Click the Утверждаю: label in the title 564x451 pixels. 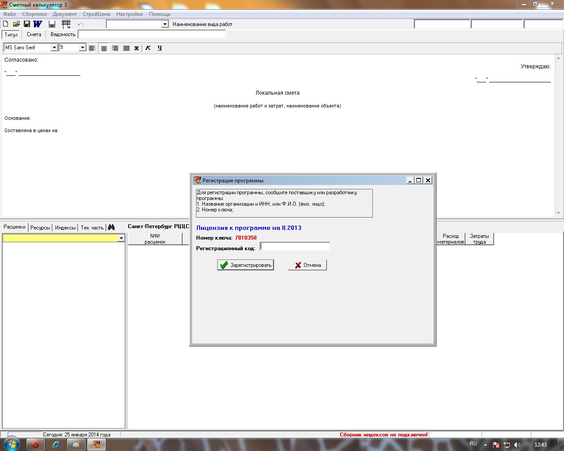click(x=536, y=67)
